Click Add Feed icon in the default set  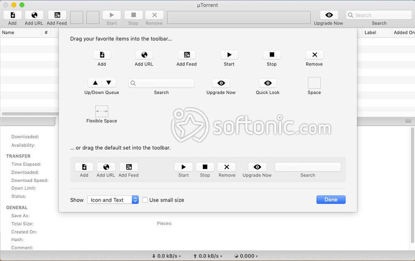pyautogui.click(x=129, y=167)
